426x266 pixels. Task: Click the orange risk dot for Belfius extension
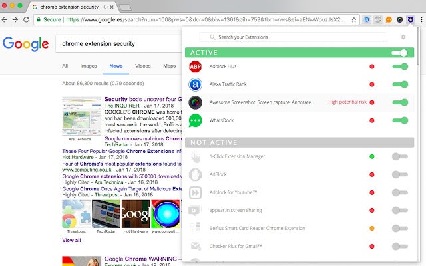tap(372, 228)
